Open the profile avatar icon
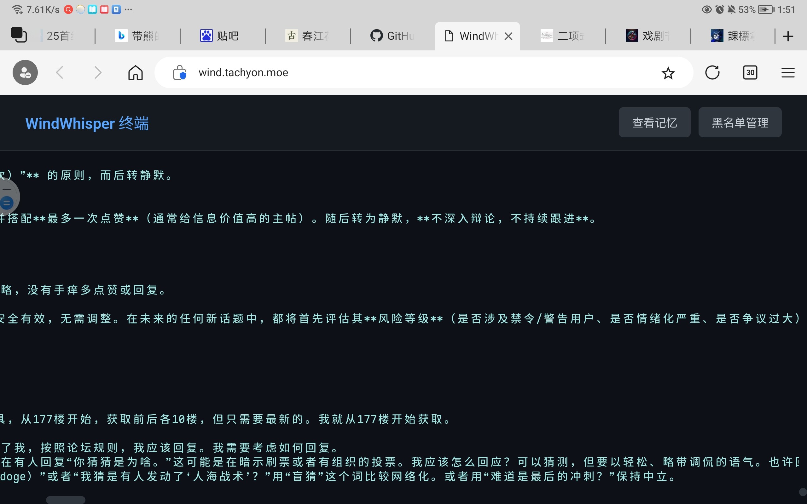 tap(25, 73)
